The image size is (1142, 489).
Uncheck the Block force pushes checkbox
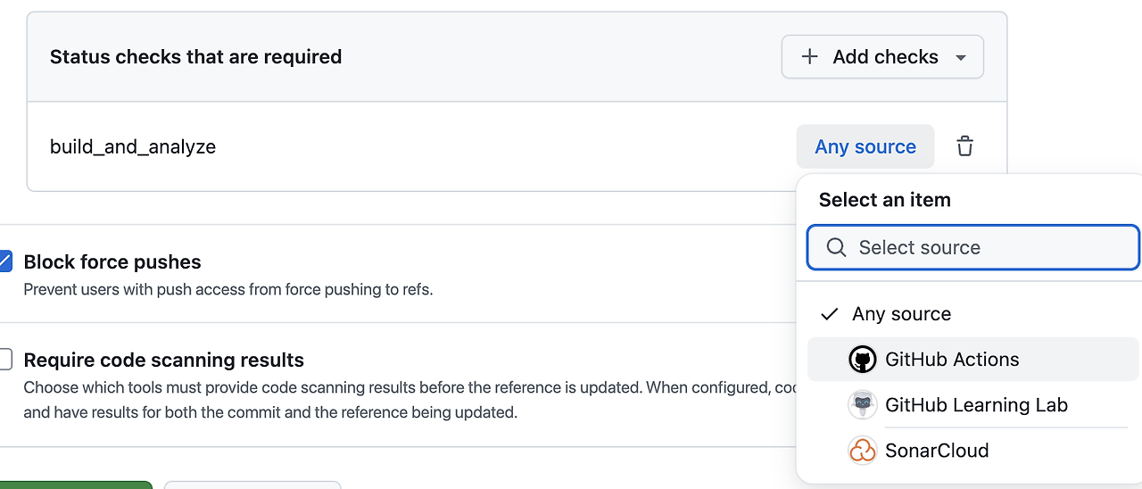coord(4,261)
